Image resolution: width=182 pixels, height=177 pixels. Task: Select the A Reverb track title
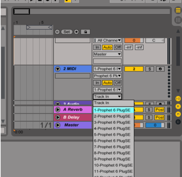coord(73,110)
